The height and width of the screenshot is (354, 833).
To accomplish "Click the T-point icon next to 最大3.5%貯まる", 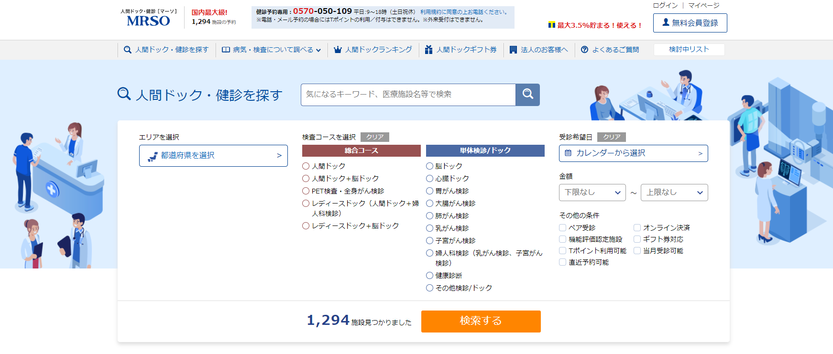I will [552, 25].
